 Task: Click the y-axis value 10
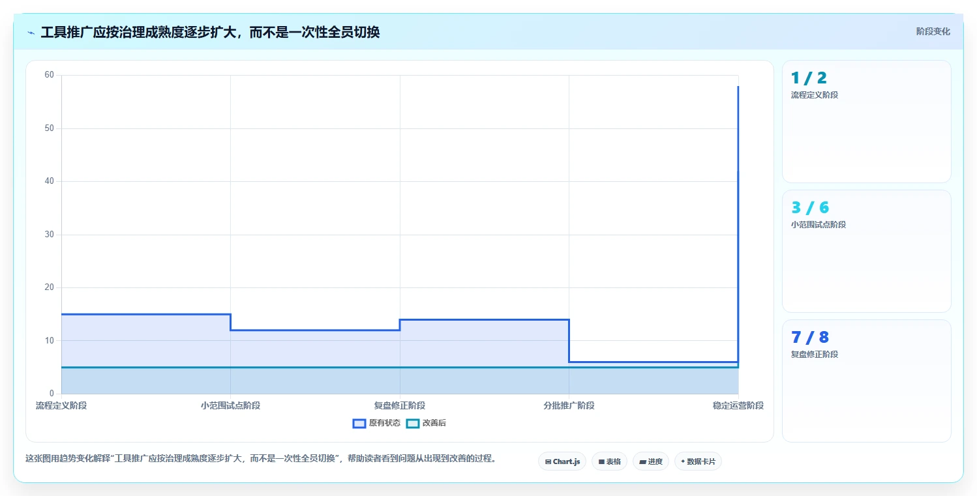coord(49,340)
